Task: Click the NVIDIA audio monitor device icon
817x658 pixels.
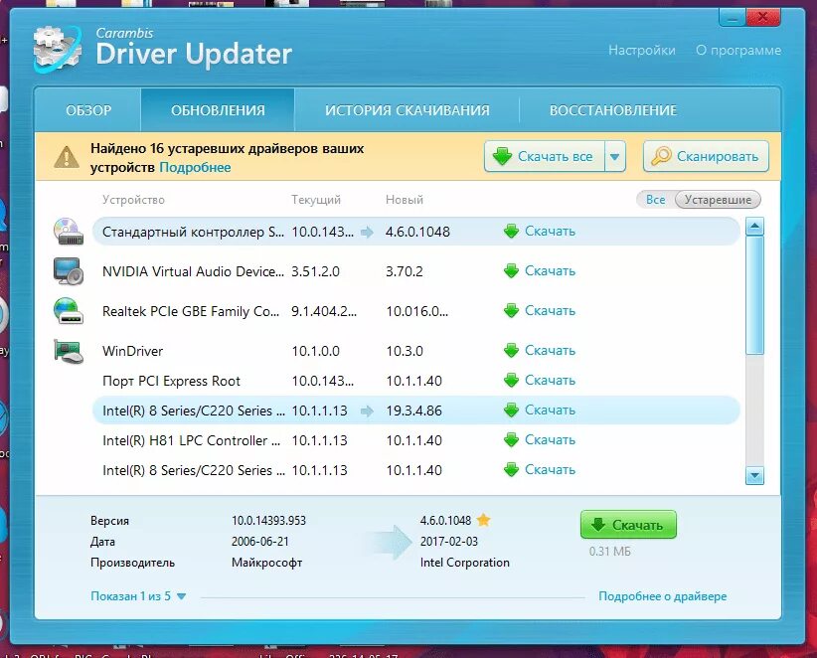Action: pyautogui.click(x=69, y=271)
